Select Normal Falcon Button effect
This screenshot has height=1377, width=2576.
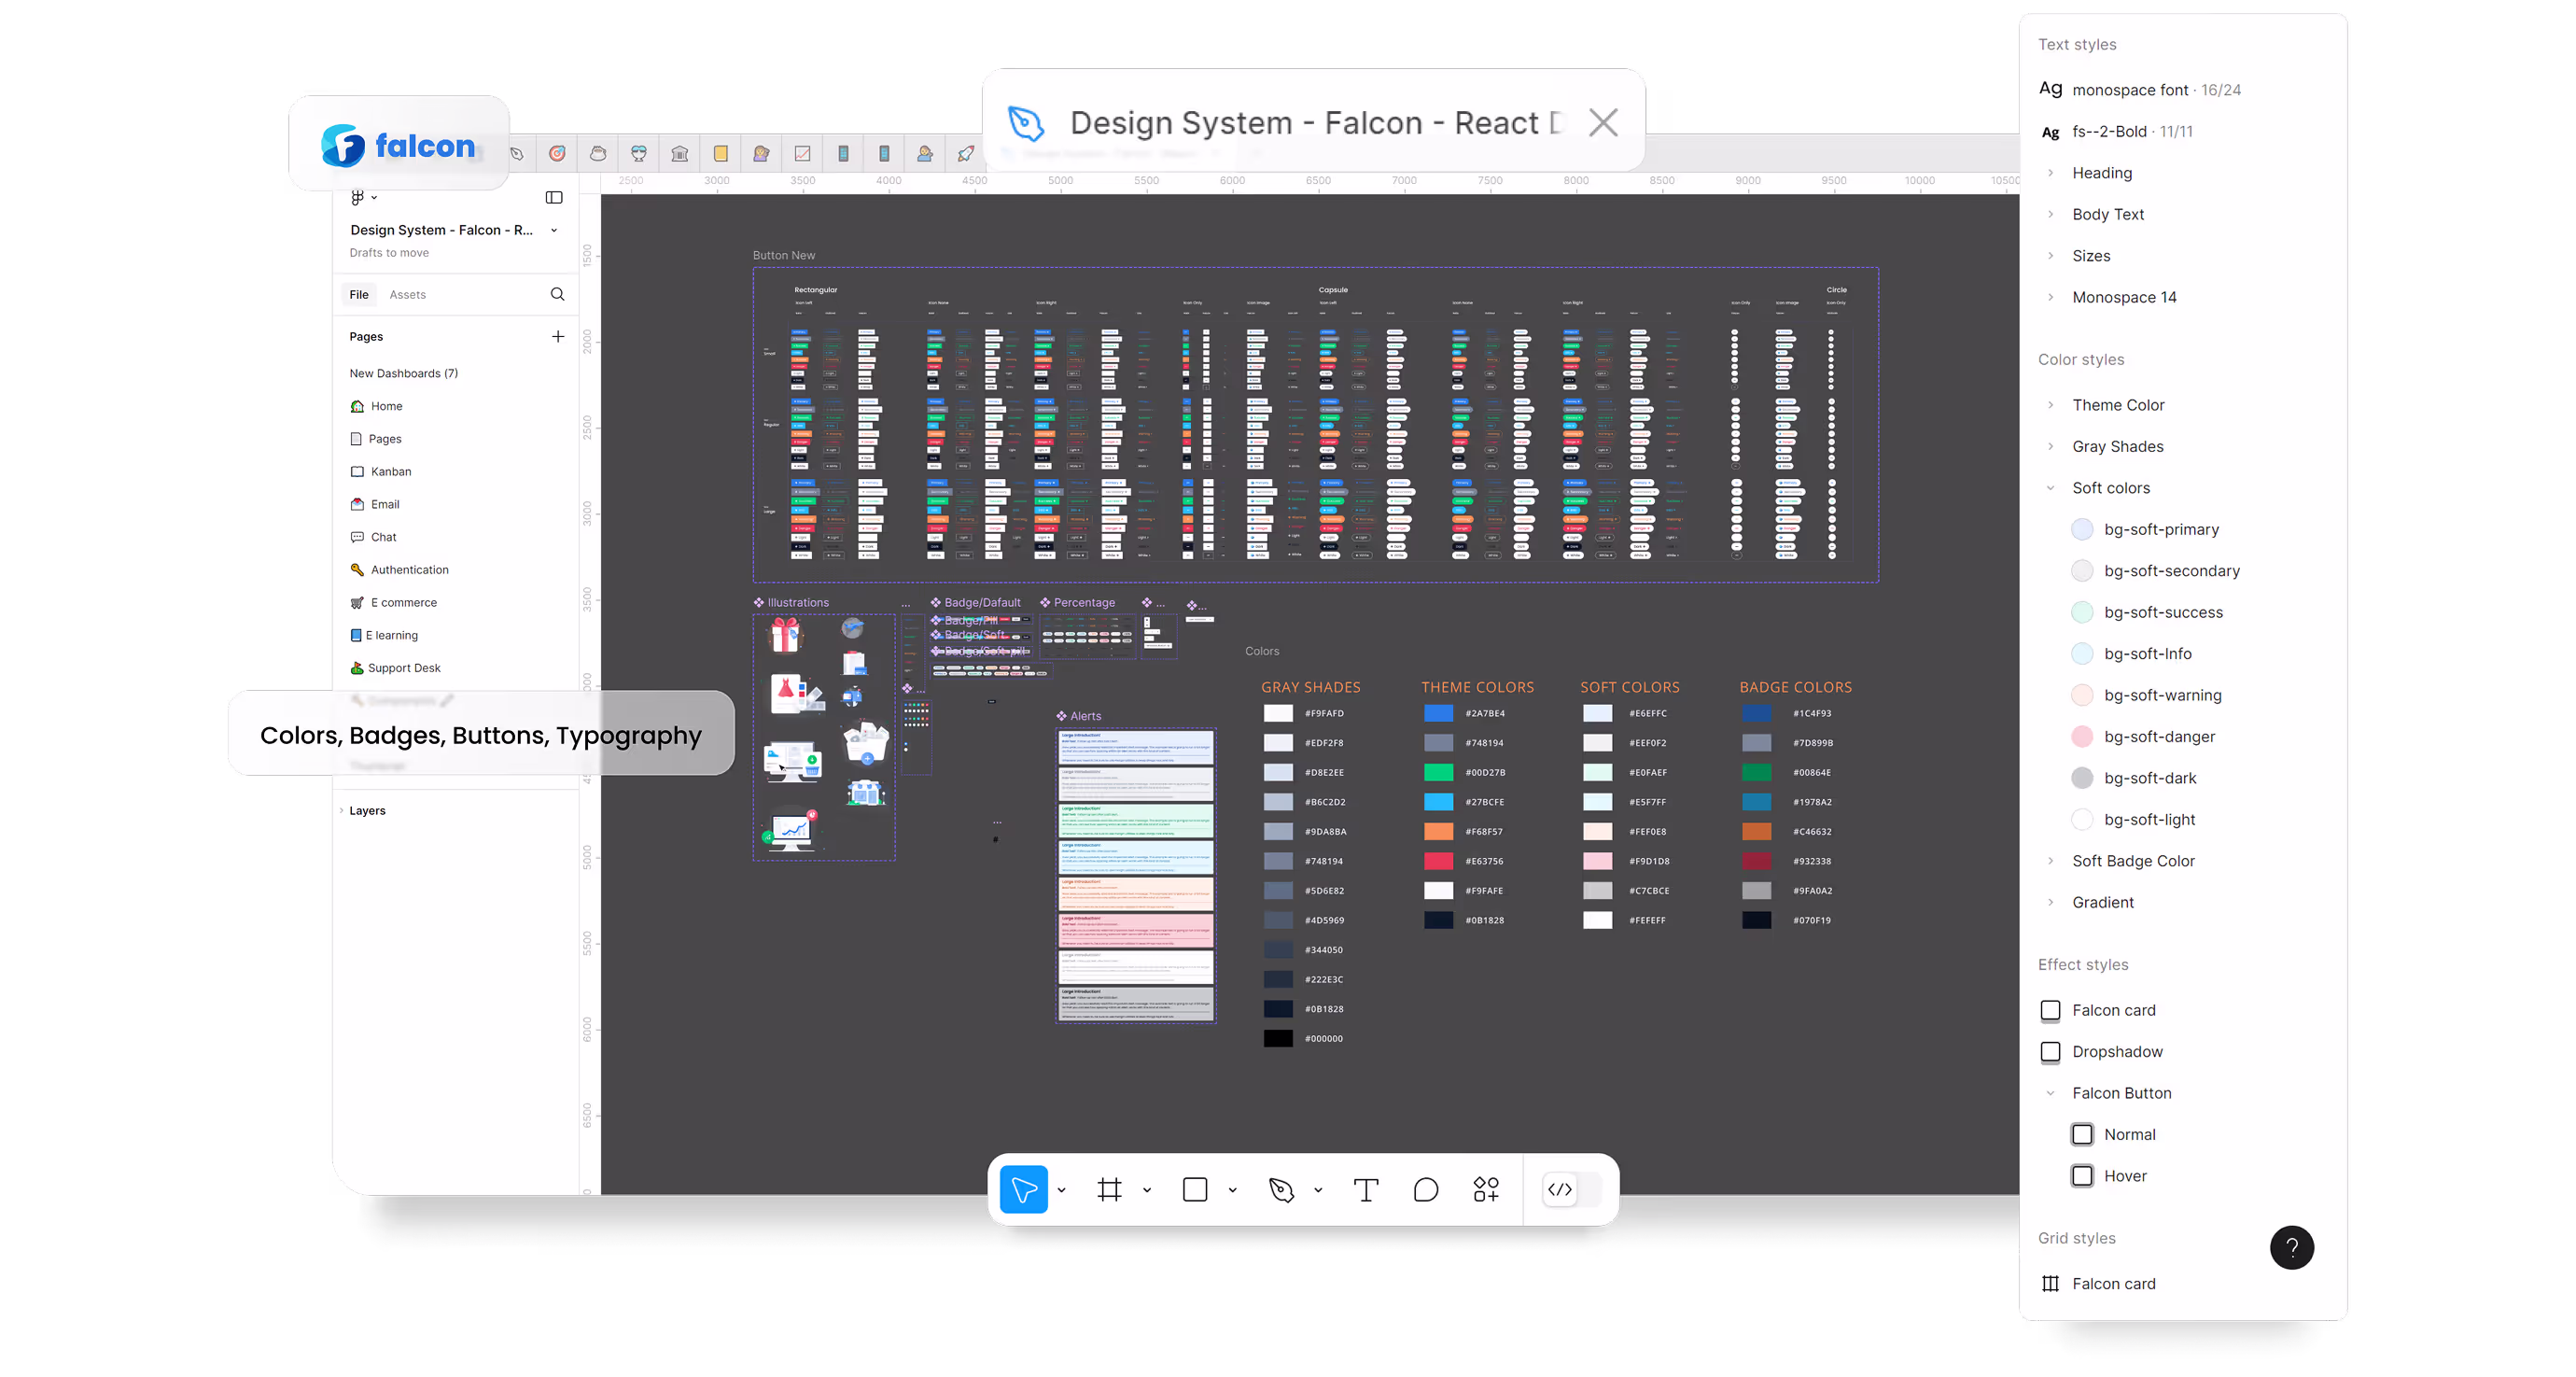2113,1134
